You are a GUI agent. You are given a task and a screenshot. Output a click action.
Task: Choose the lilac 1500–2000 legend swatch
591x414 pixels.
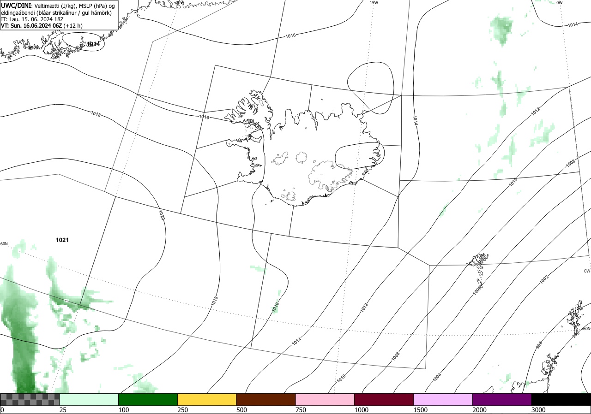click(x=443, y=399)
